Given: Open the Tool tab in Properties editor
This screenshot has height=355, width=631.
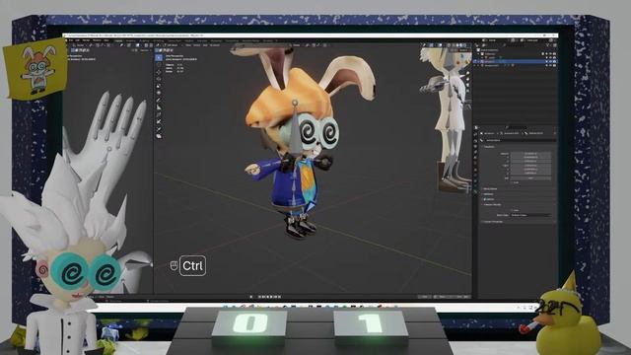Looking at the screenshot, I should click(475, 134).
